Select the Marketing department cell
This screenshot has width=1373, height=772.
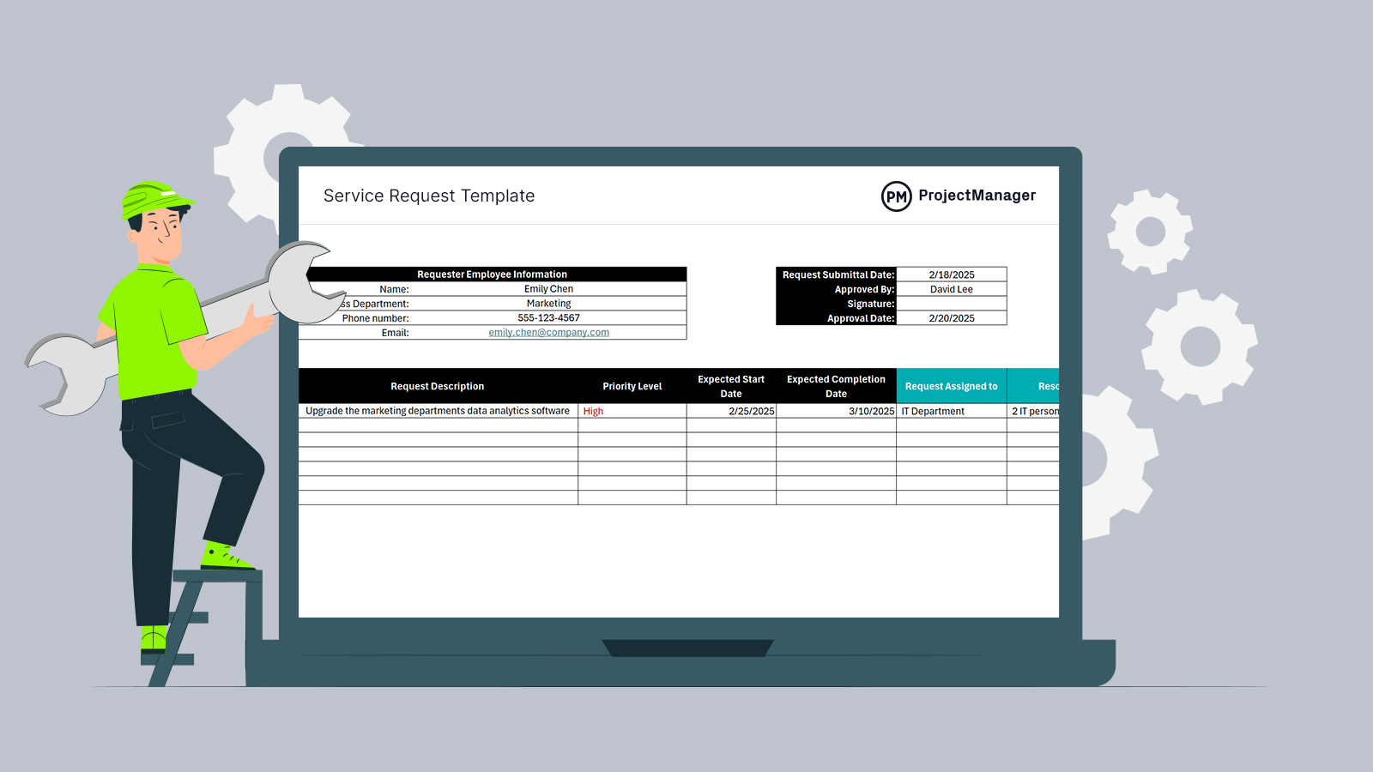point(548,304)
